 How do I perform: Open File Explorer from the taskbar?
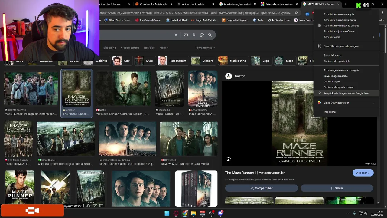coord(193,213)
